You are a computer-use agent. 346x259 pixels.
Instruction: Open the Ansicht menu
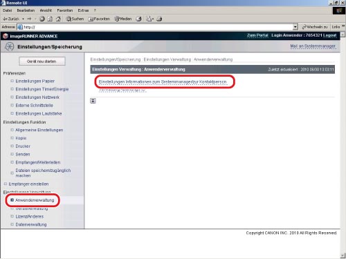click(x=46, y=10)
